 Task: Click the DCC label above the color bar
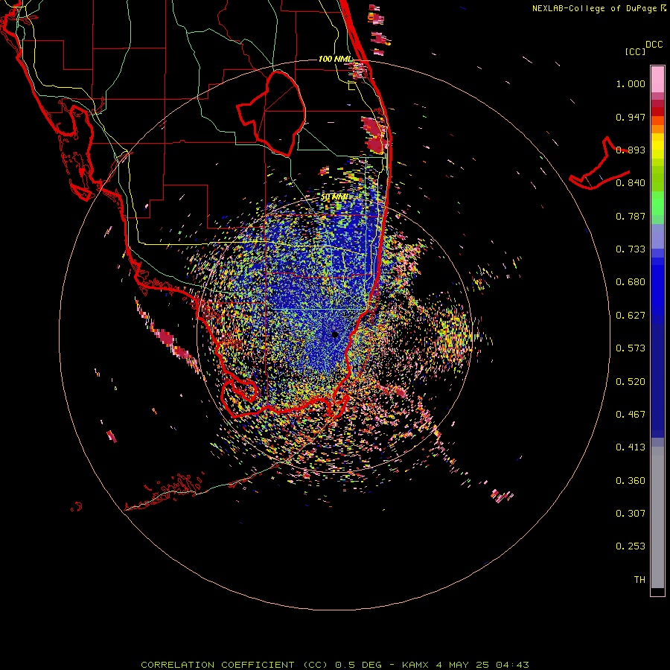pos(654,45)
